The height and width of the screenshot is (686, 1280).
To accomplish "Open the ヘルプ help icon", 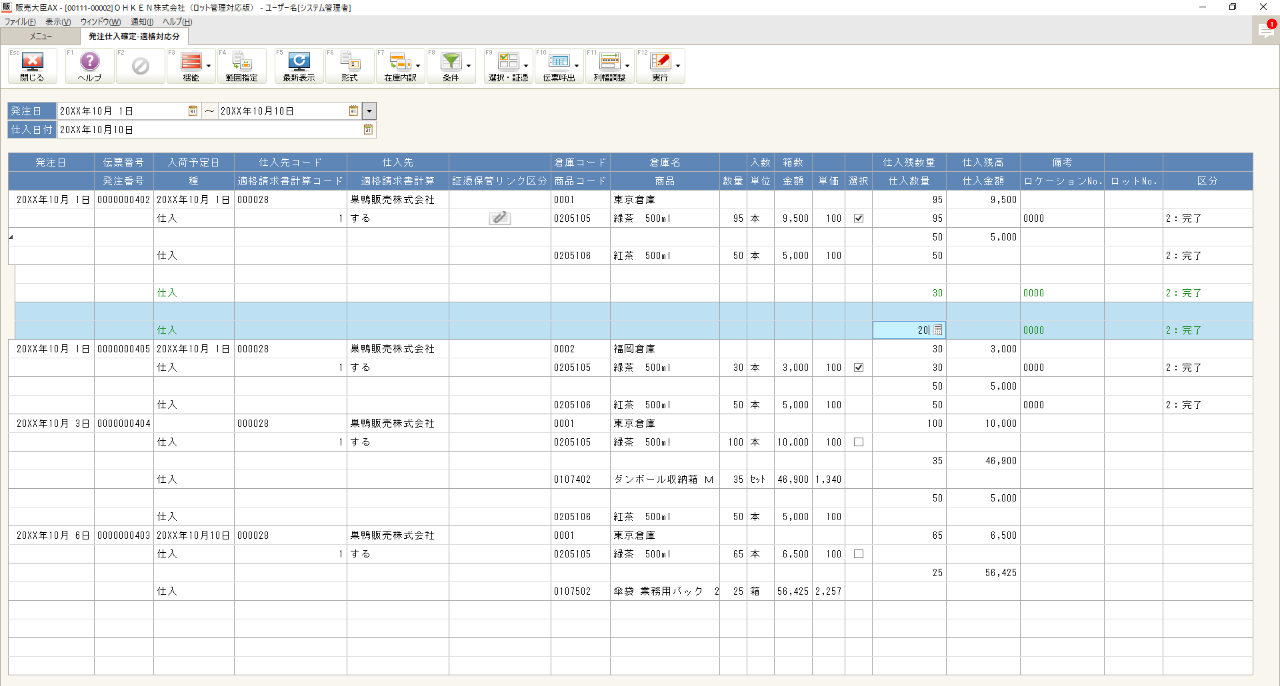I will pyautogui.click(x=89, y=66).
